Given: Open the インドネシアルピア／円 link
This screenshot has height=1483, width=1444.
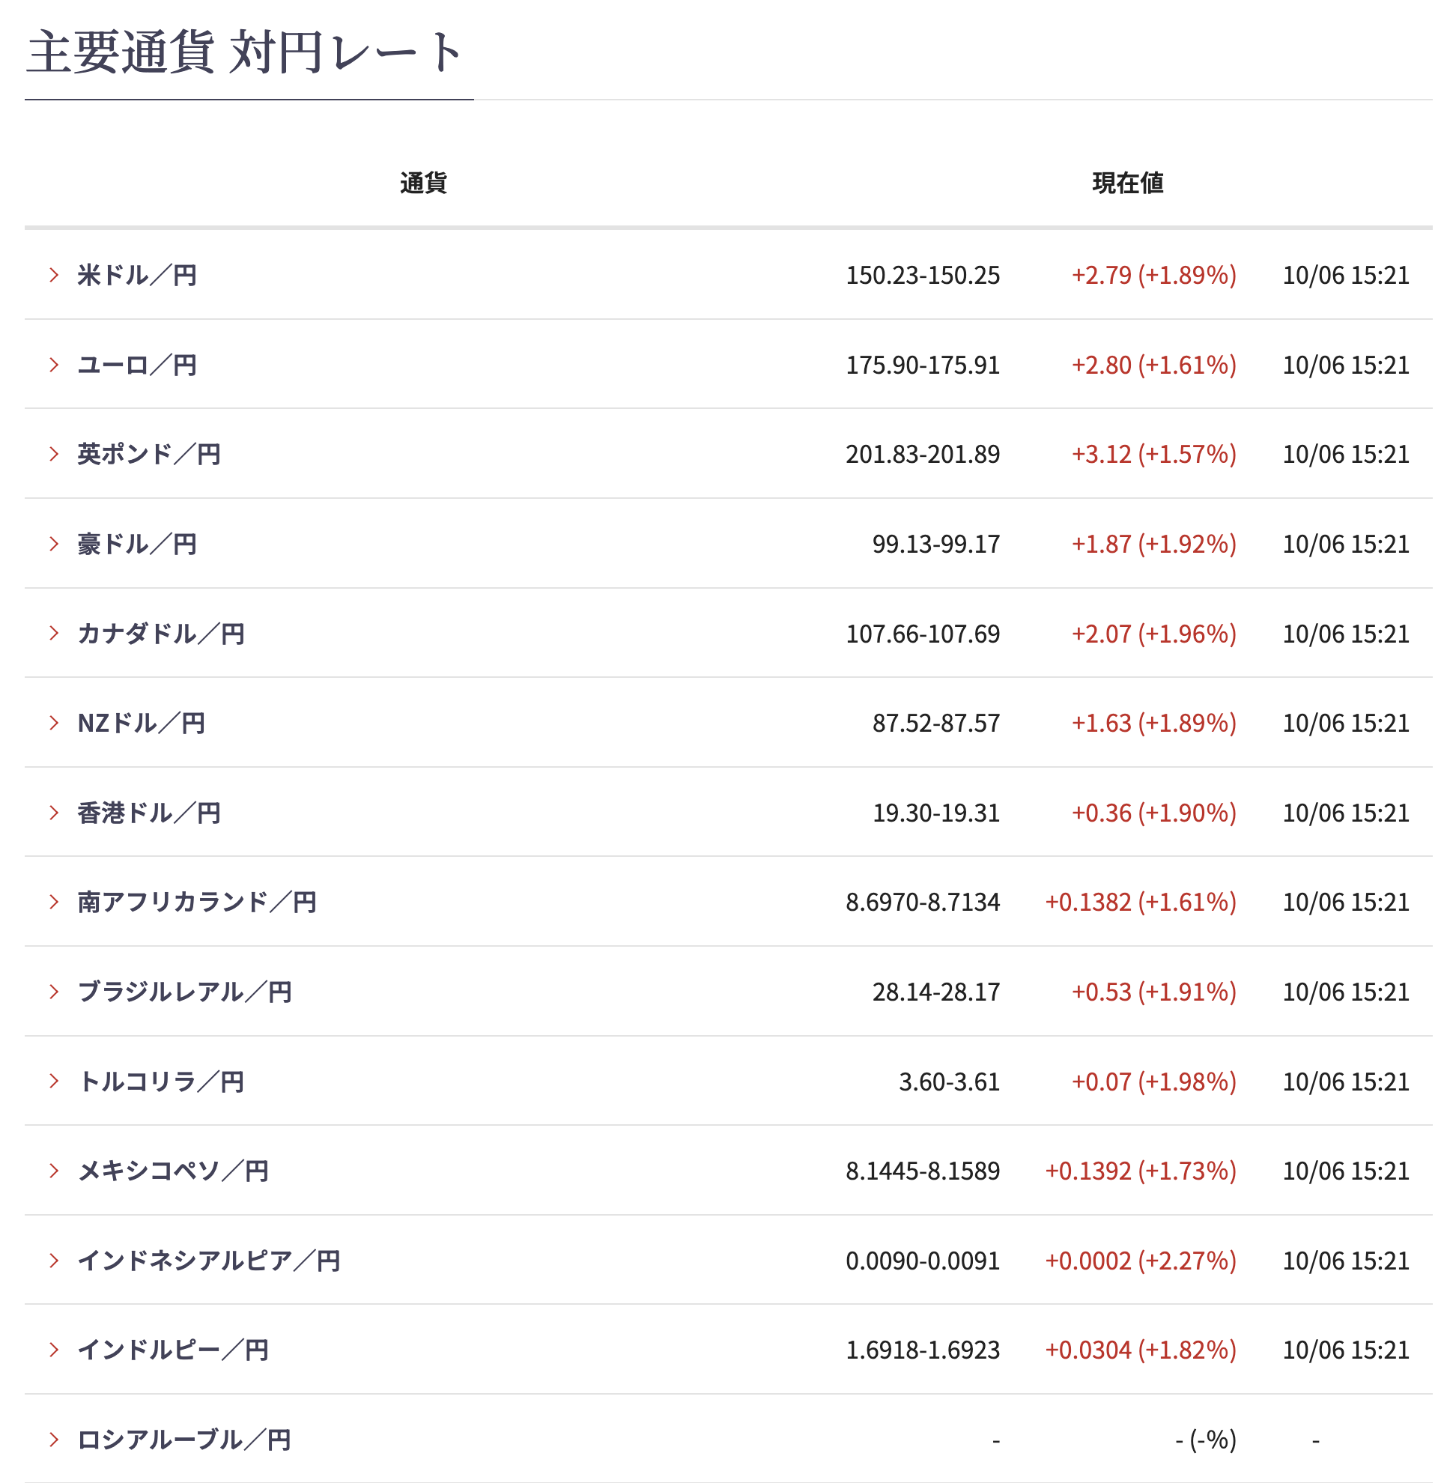Looking at the screenshot, I should click(x=208, y=1261).
